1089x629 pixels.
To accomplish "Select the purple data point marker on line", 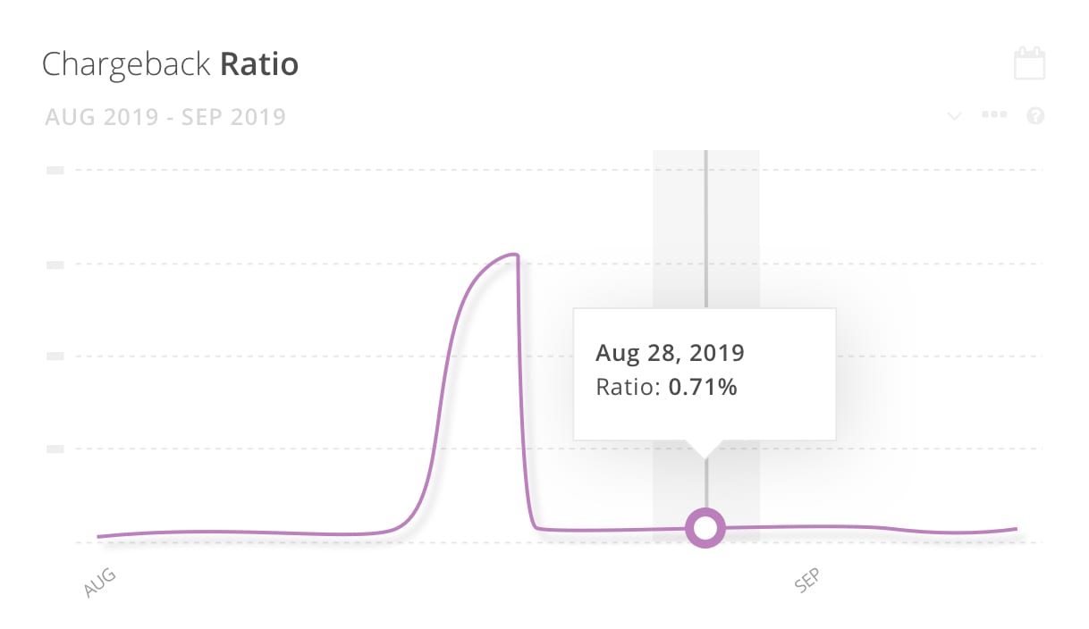I will point(705,528).
